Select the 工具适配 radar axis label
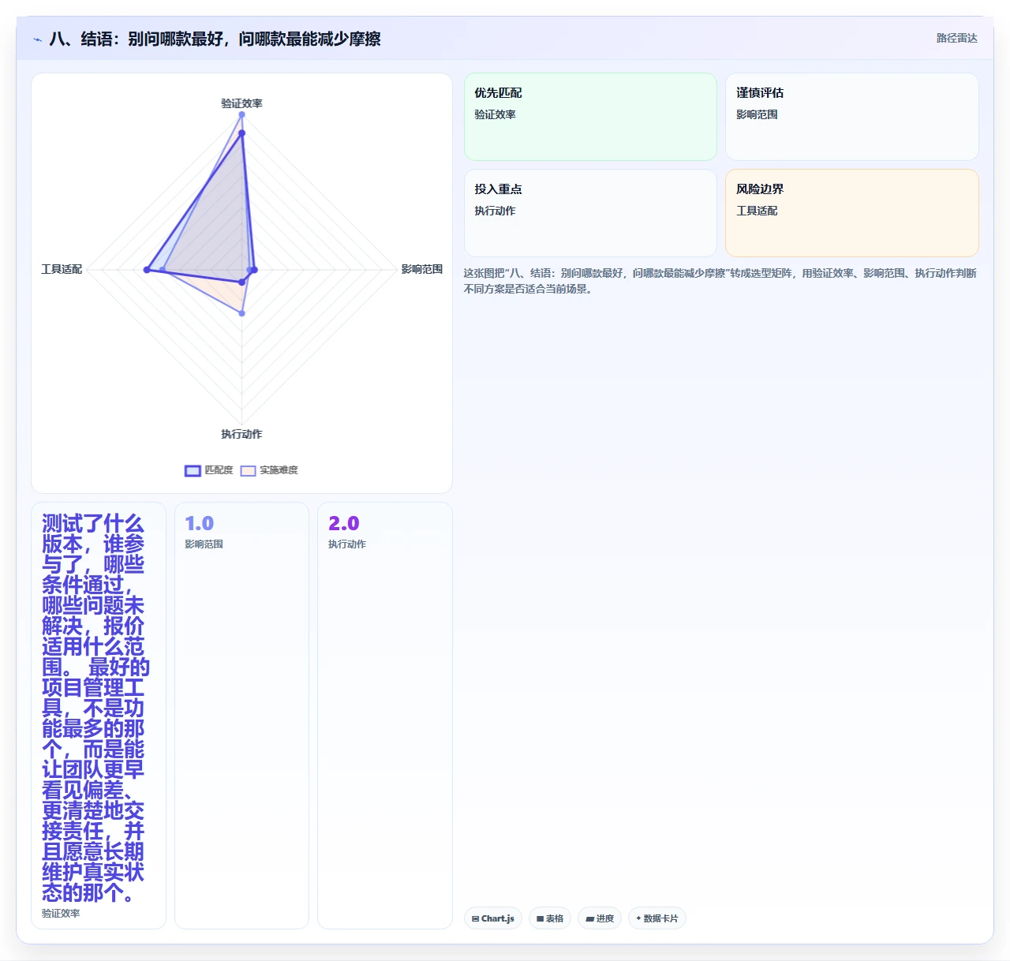1010x961 pixels. pos(62,269)
